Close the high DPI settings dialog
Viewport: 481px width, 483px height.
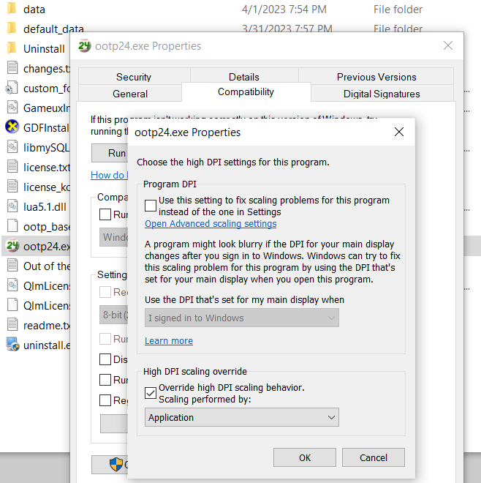pyautogui.click(x=399, y=132)
